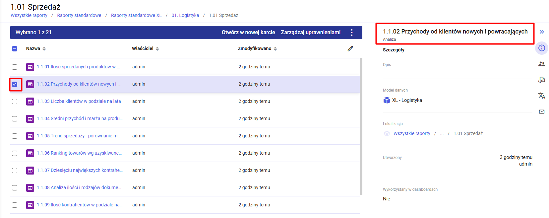Image resolution: width=549 pixels, height=218 pixels.
Task: Go to Wszystkie raporty breadcrumb
Action: coord(29,15)
